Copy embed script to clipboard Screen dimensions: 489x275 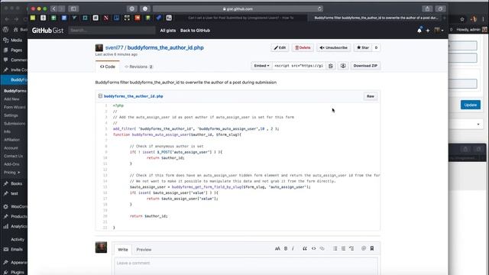331,66
